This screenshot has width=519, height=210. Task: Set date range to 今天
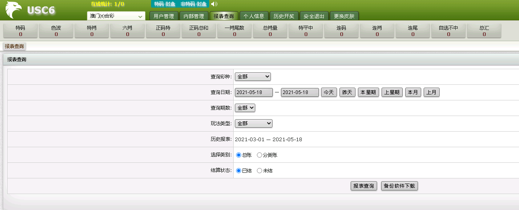[x=329, y=92]
